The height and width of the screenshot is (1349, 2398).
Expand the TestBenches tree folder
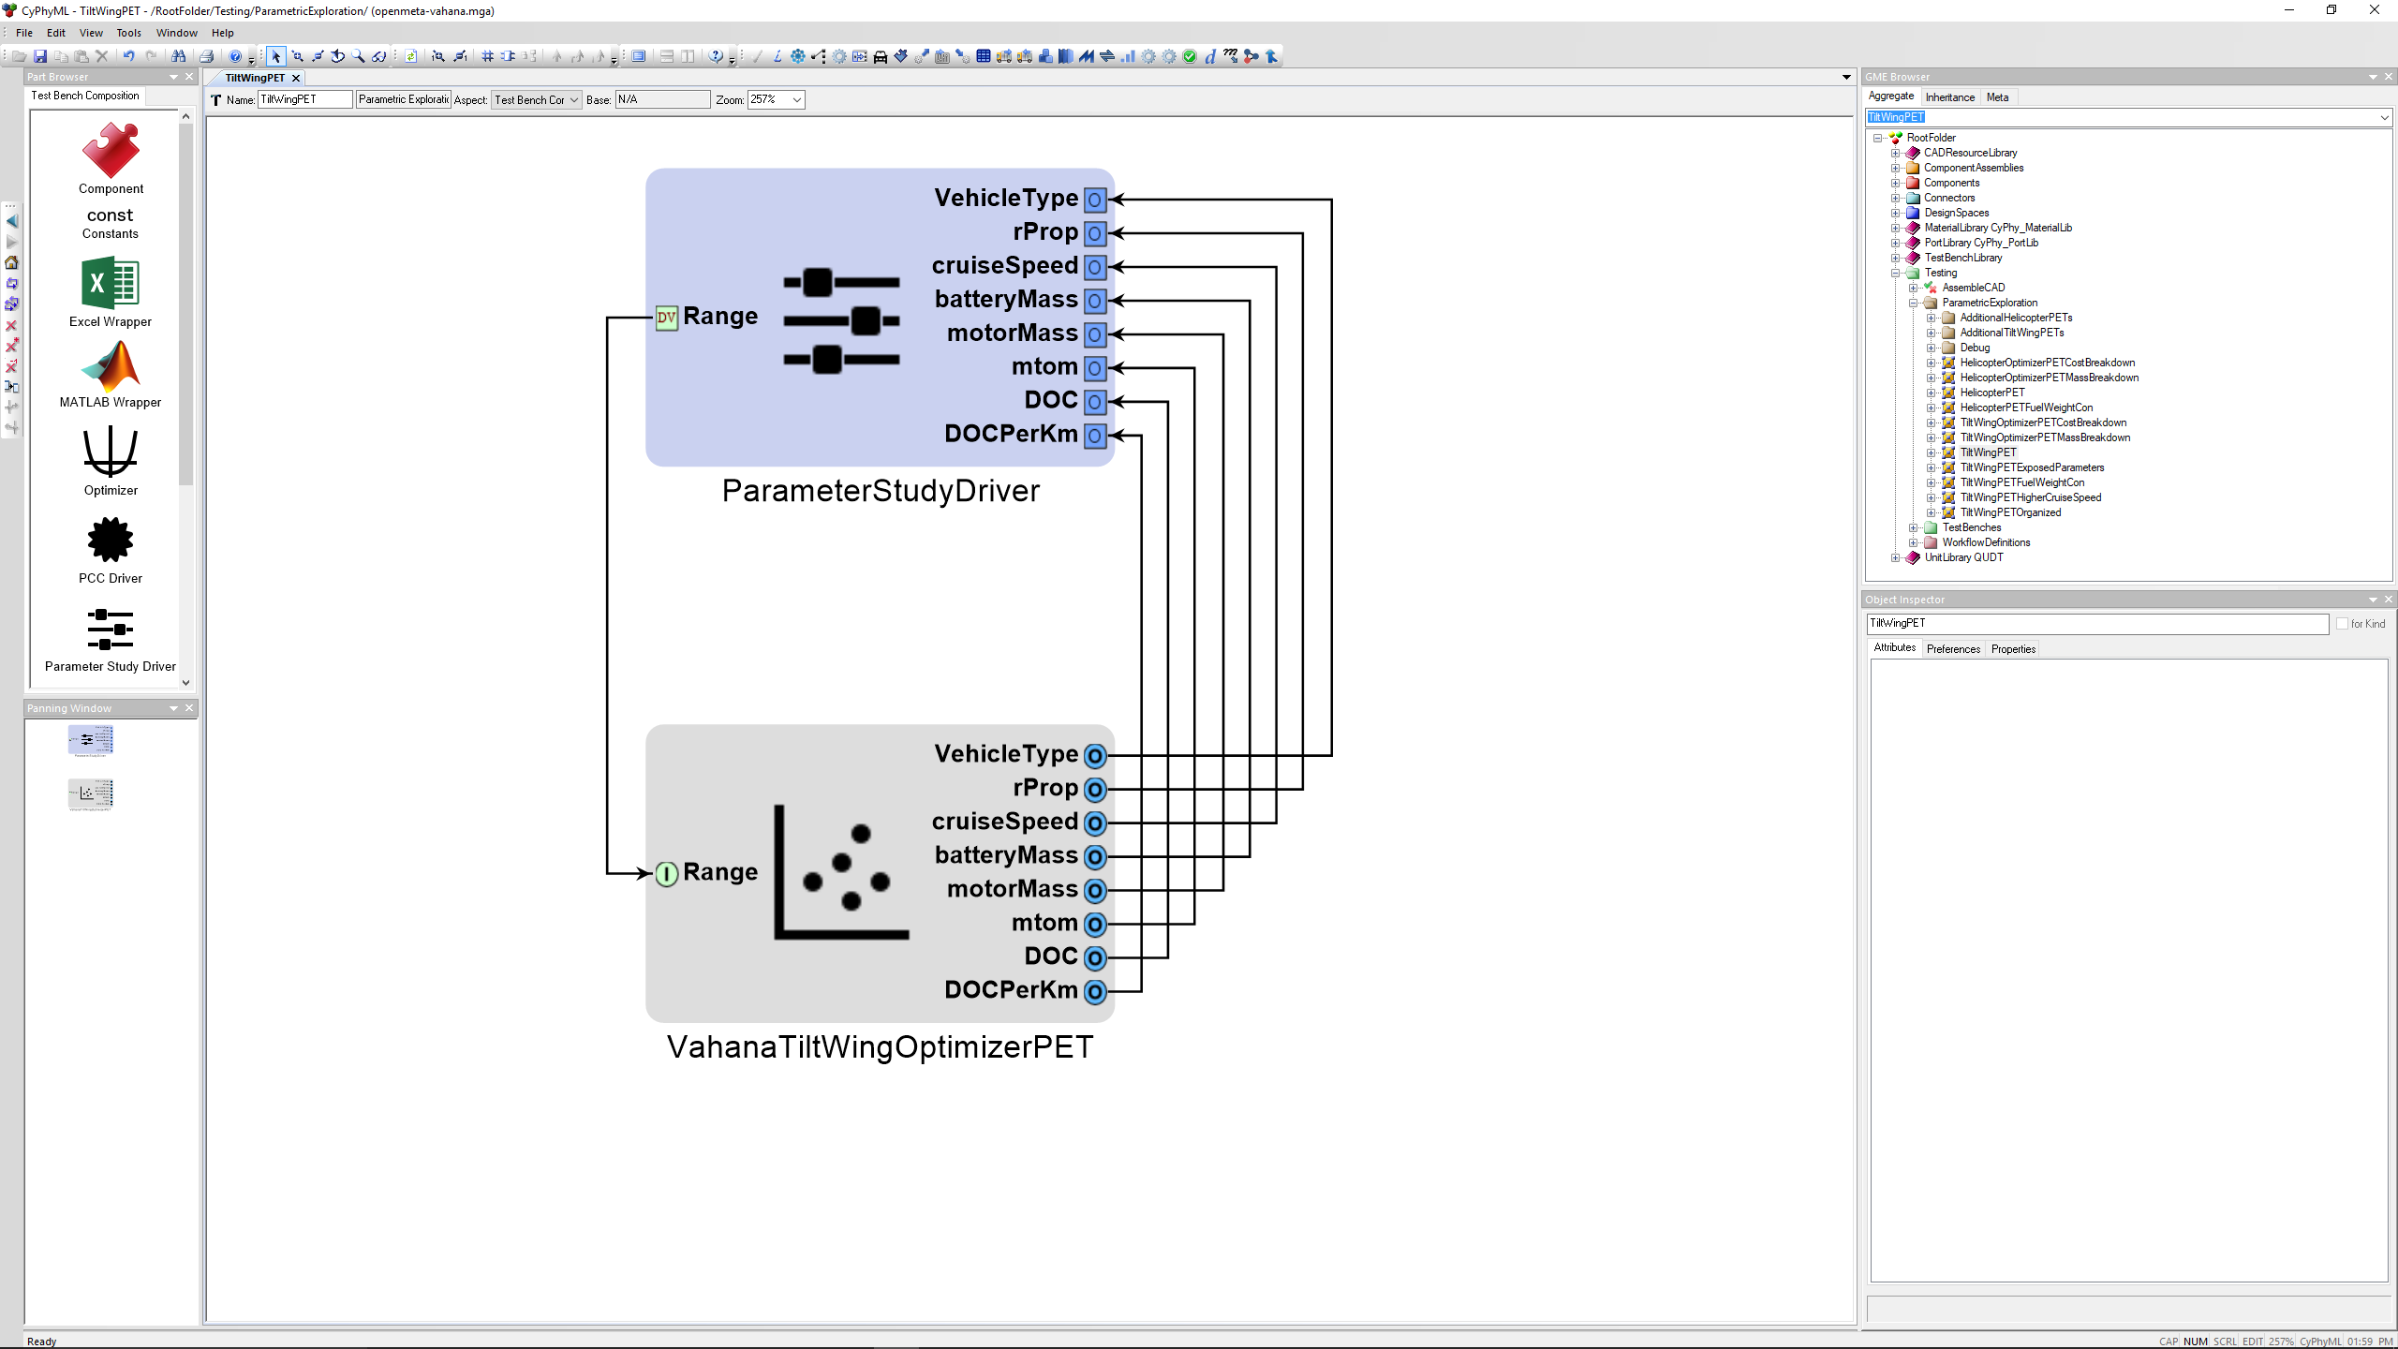pyautogui.click(x=1914, y=527)
